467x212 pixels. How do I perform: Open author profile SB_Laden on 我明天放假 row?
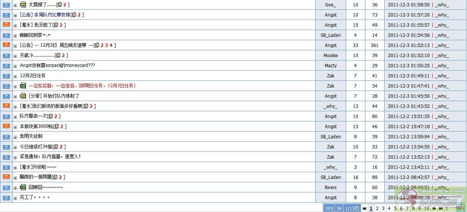pyautogui.click(x=330, y=136)
